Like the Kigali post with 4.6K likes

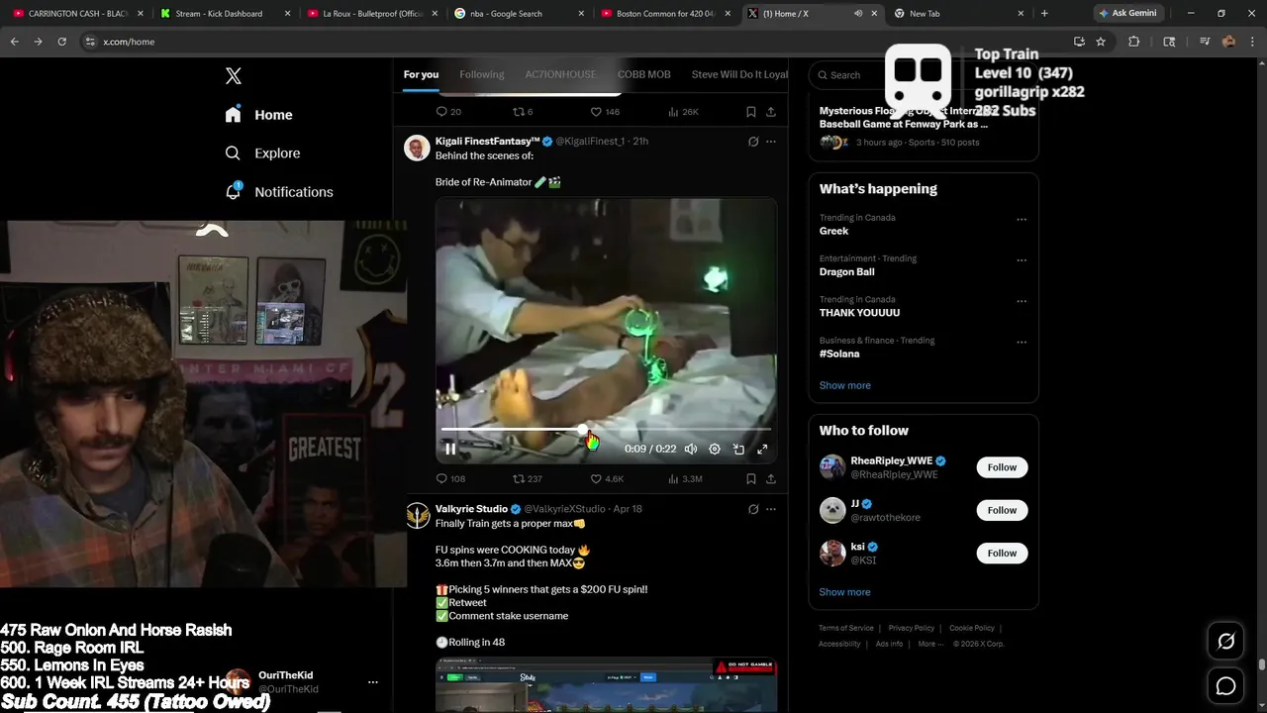click(x=607, y=478)
